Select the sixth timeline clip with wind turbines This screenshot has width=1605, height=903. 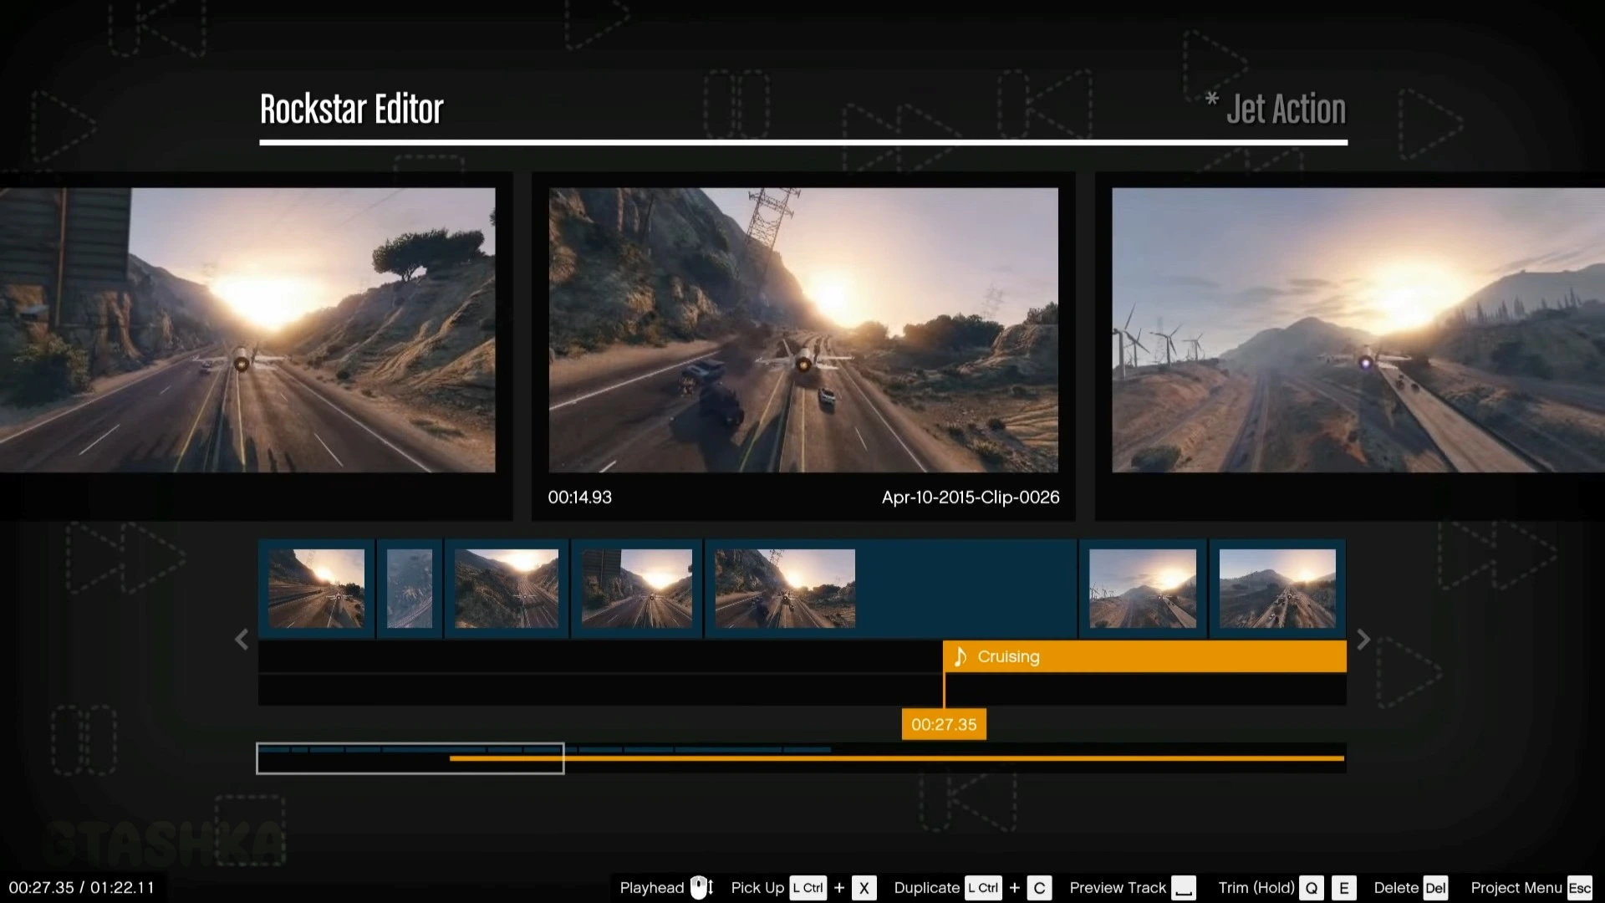[1143, 589]
